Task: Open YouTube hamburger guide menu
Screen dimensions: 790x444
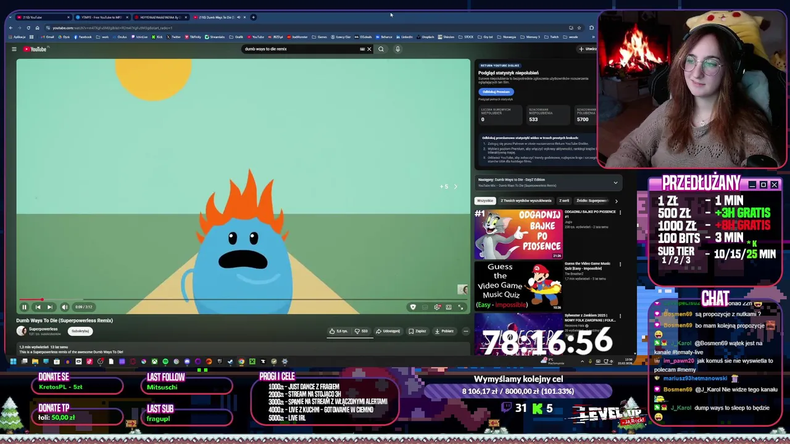Action: 14,49
